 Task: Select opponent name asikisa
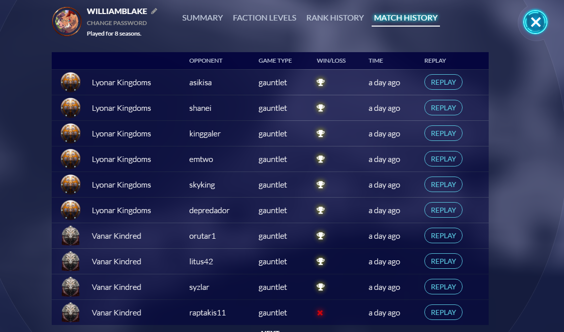pyautogui.click(x=200, y=82)
